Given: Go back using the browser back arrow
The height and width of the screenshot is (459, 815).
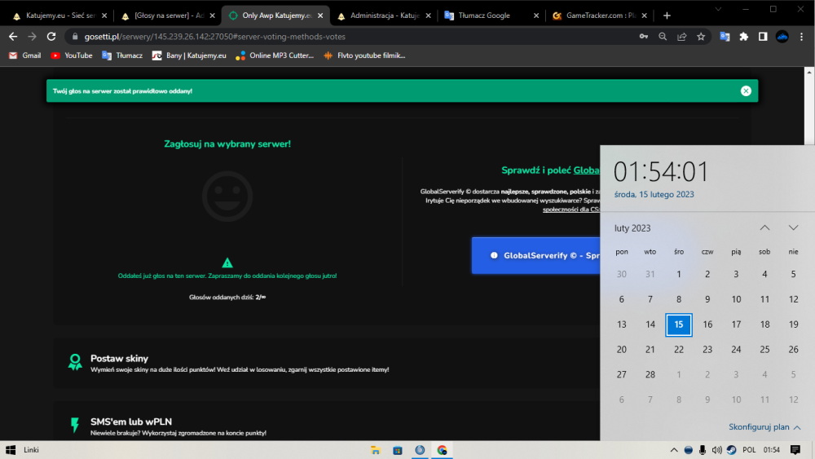Looking at the screenshot, I should (13, 37).
